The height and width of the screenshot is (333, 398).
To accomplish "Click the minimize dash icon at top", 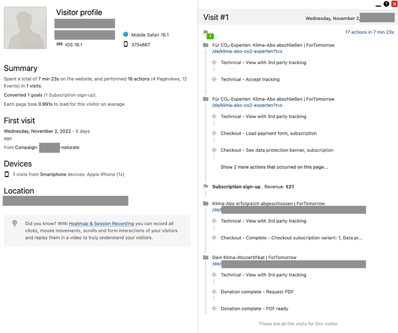I will click(x=378, y=5).
